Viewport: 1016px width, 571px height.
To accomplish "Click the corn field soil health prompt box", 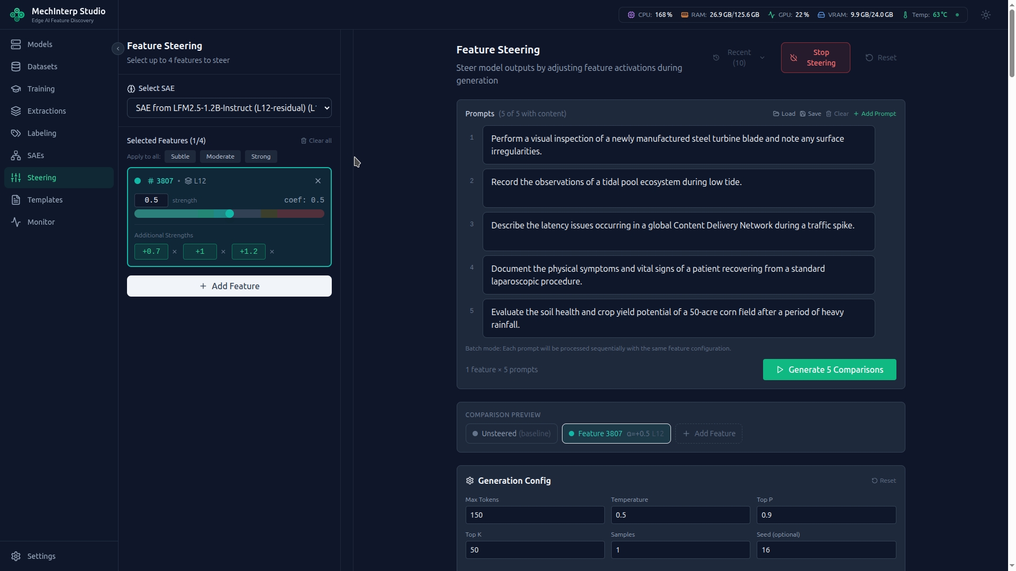I will coord(678,318).
